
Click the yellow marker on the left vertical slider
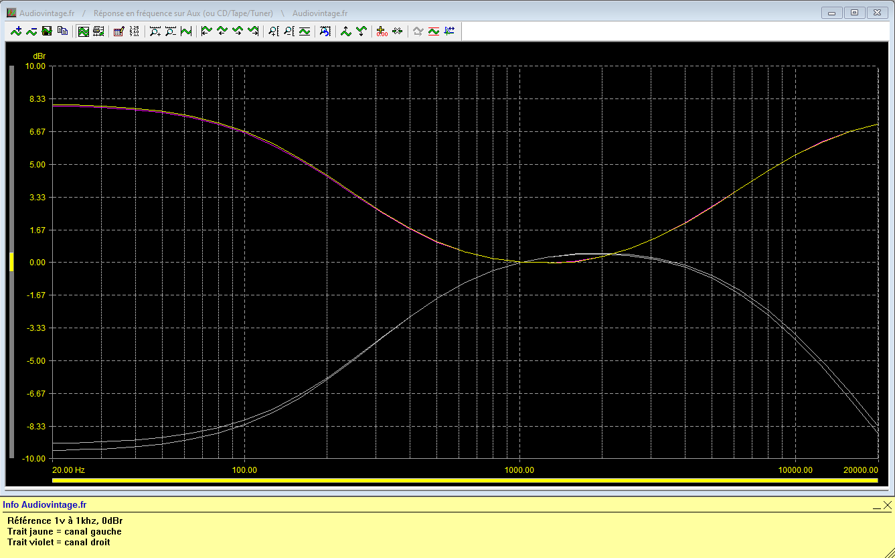pyautogui.click(x=11, y=262)
